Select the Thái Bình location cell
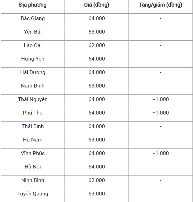This screenshot has height=202, width=193. coord(33,126)
